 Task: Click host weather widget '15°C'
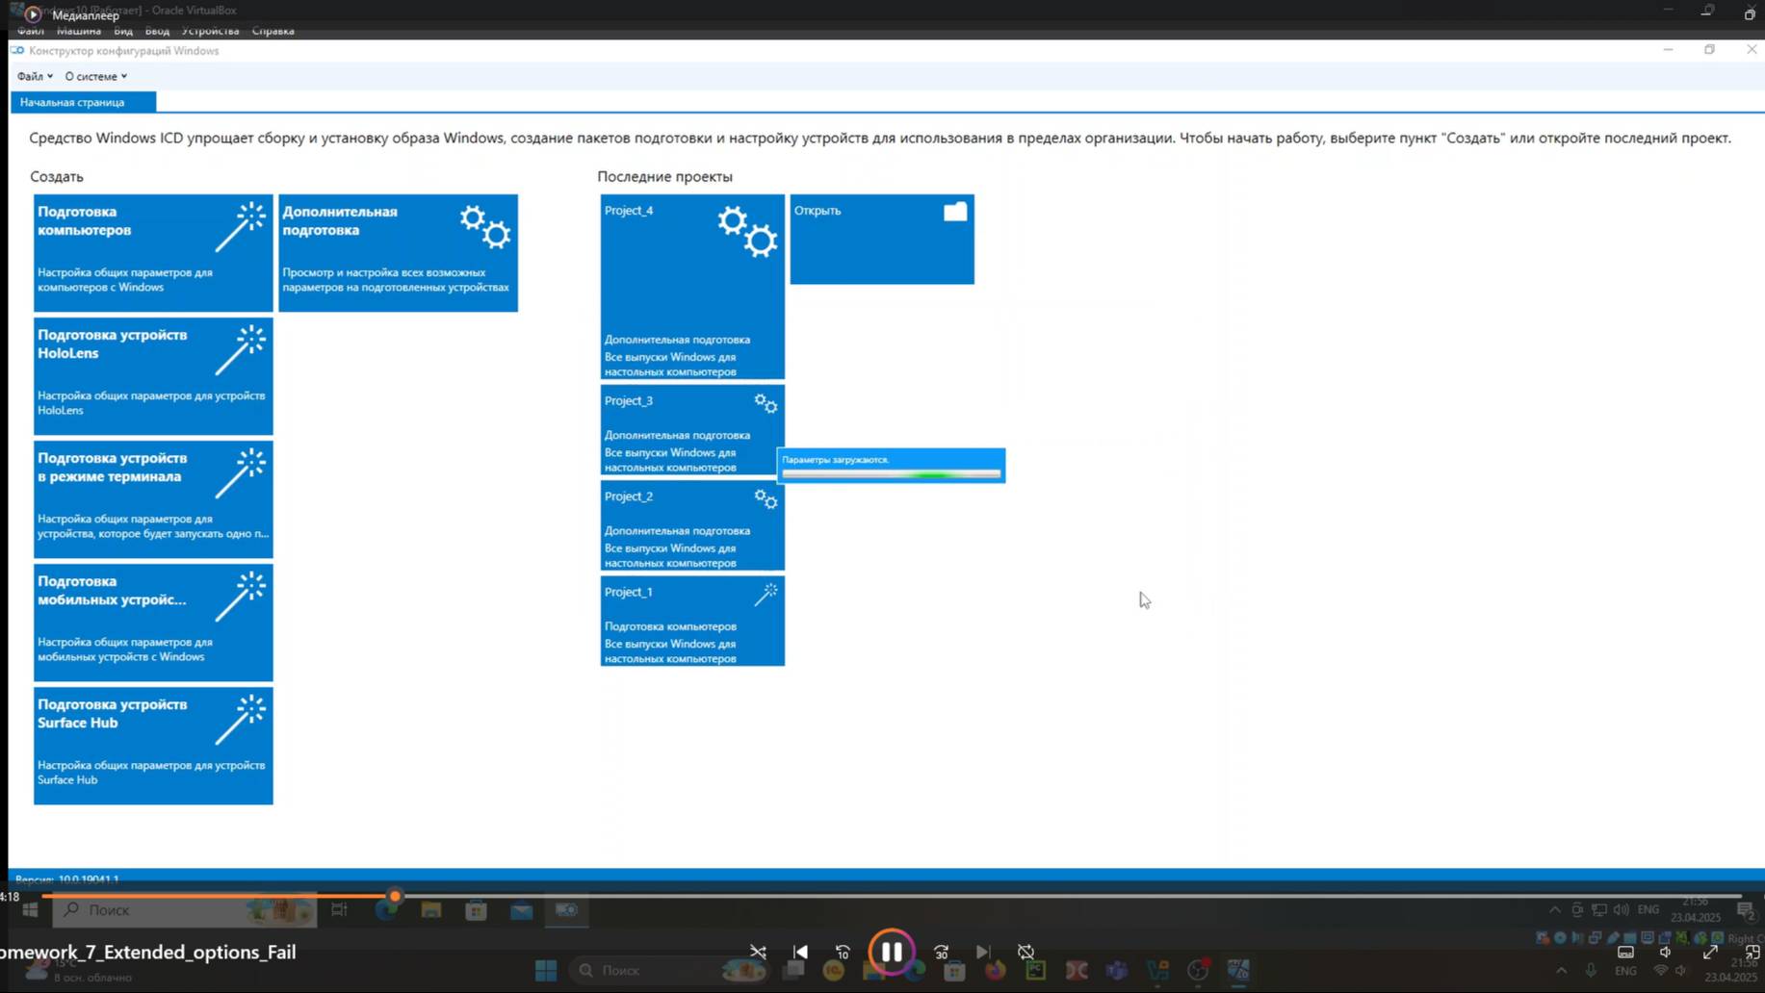tap(77, 970)
